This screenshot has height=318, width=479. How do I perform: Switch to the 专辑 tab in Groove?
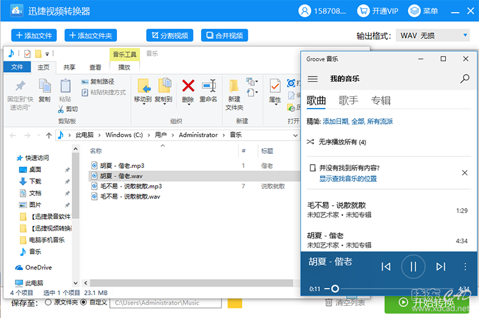click(381, 100)
